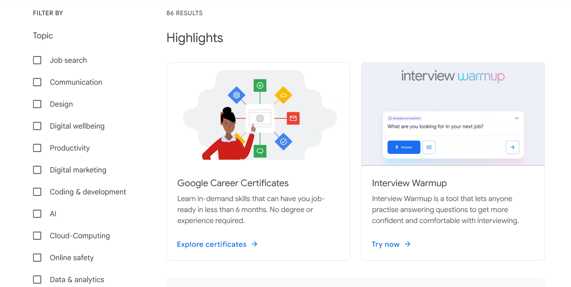Screen dimensions: 571x287
Task: Click the keyboard icon in Interview Warmup
Action: (x=429, y=147)
